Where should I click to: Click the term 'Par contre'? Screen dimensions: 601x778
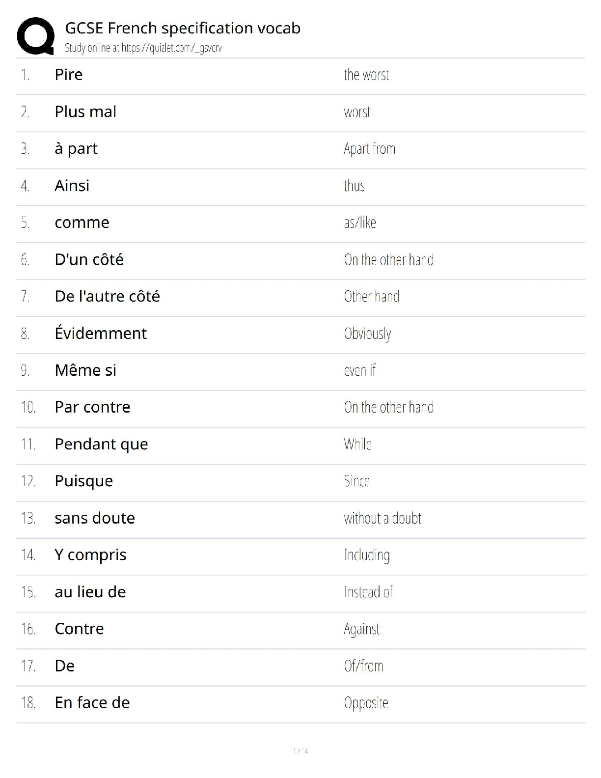[x=92, y=407]
